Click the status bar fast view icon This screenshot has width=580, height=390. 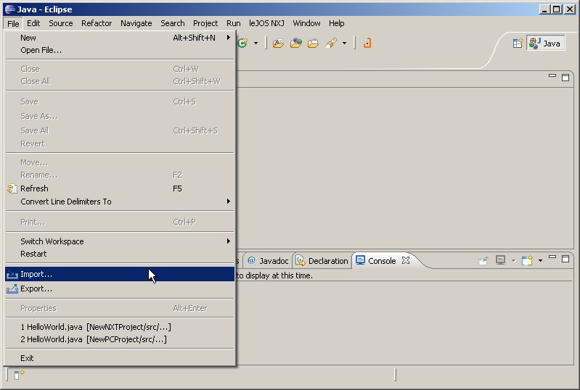19,375
